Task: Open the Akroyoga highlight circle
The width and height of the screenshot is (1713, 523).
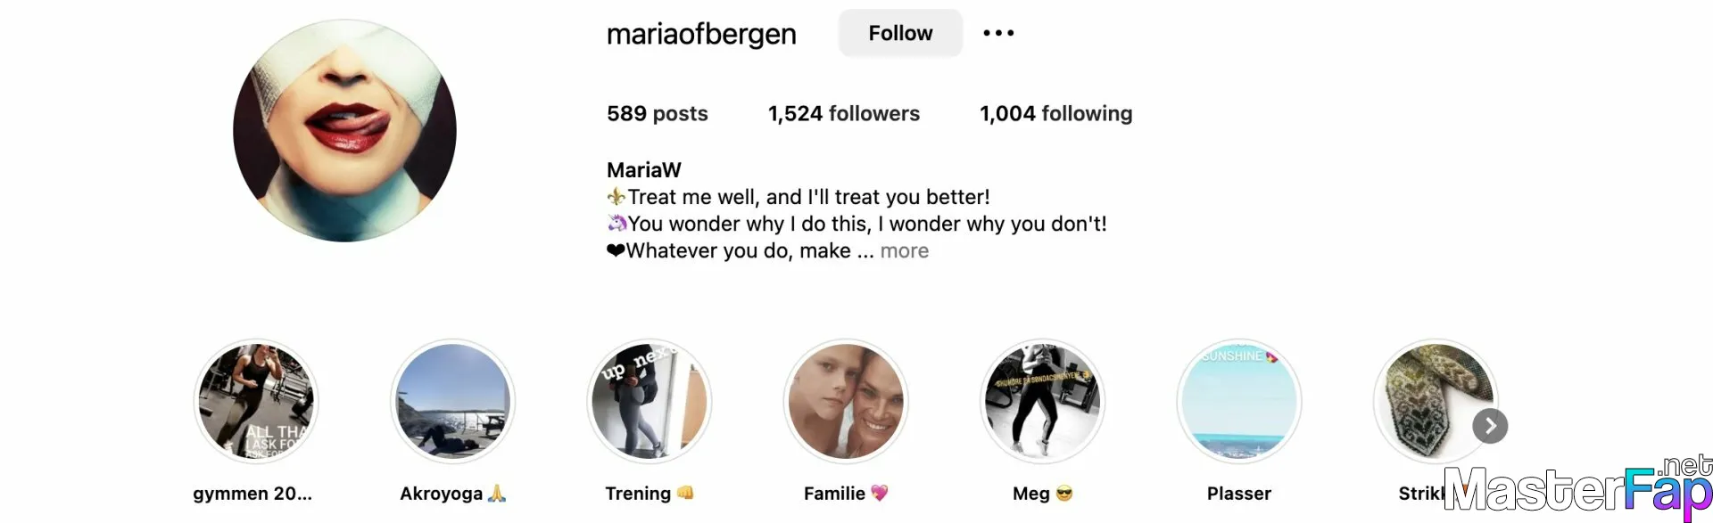Action: [452, 401]
